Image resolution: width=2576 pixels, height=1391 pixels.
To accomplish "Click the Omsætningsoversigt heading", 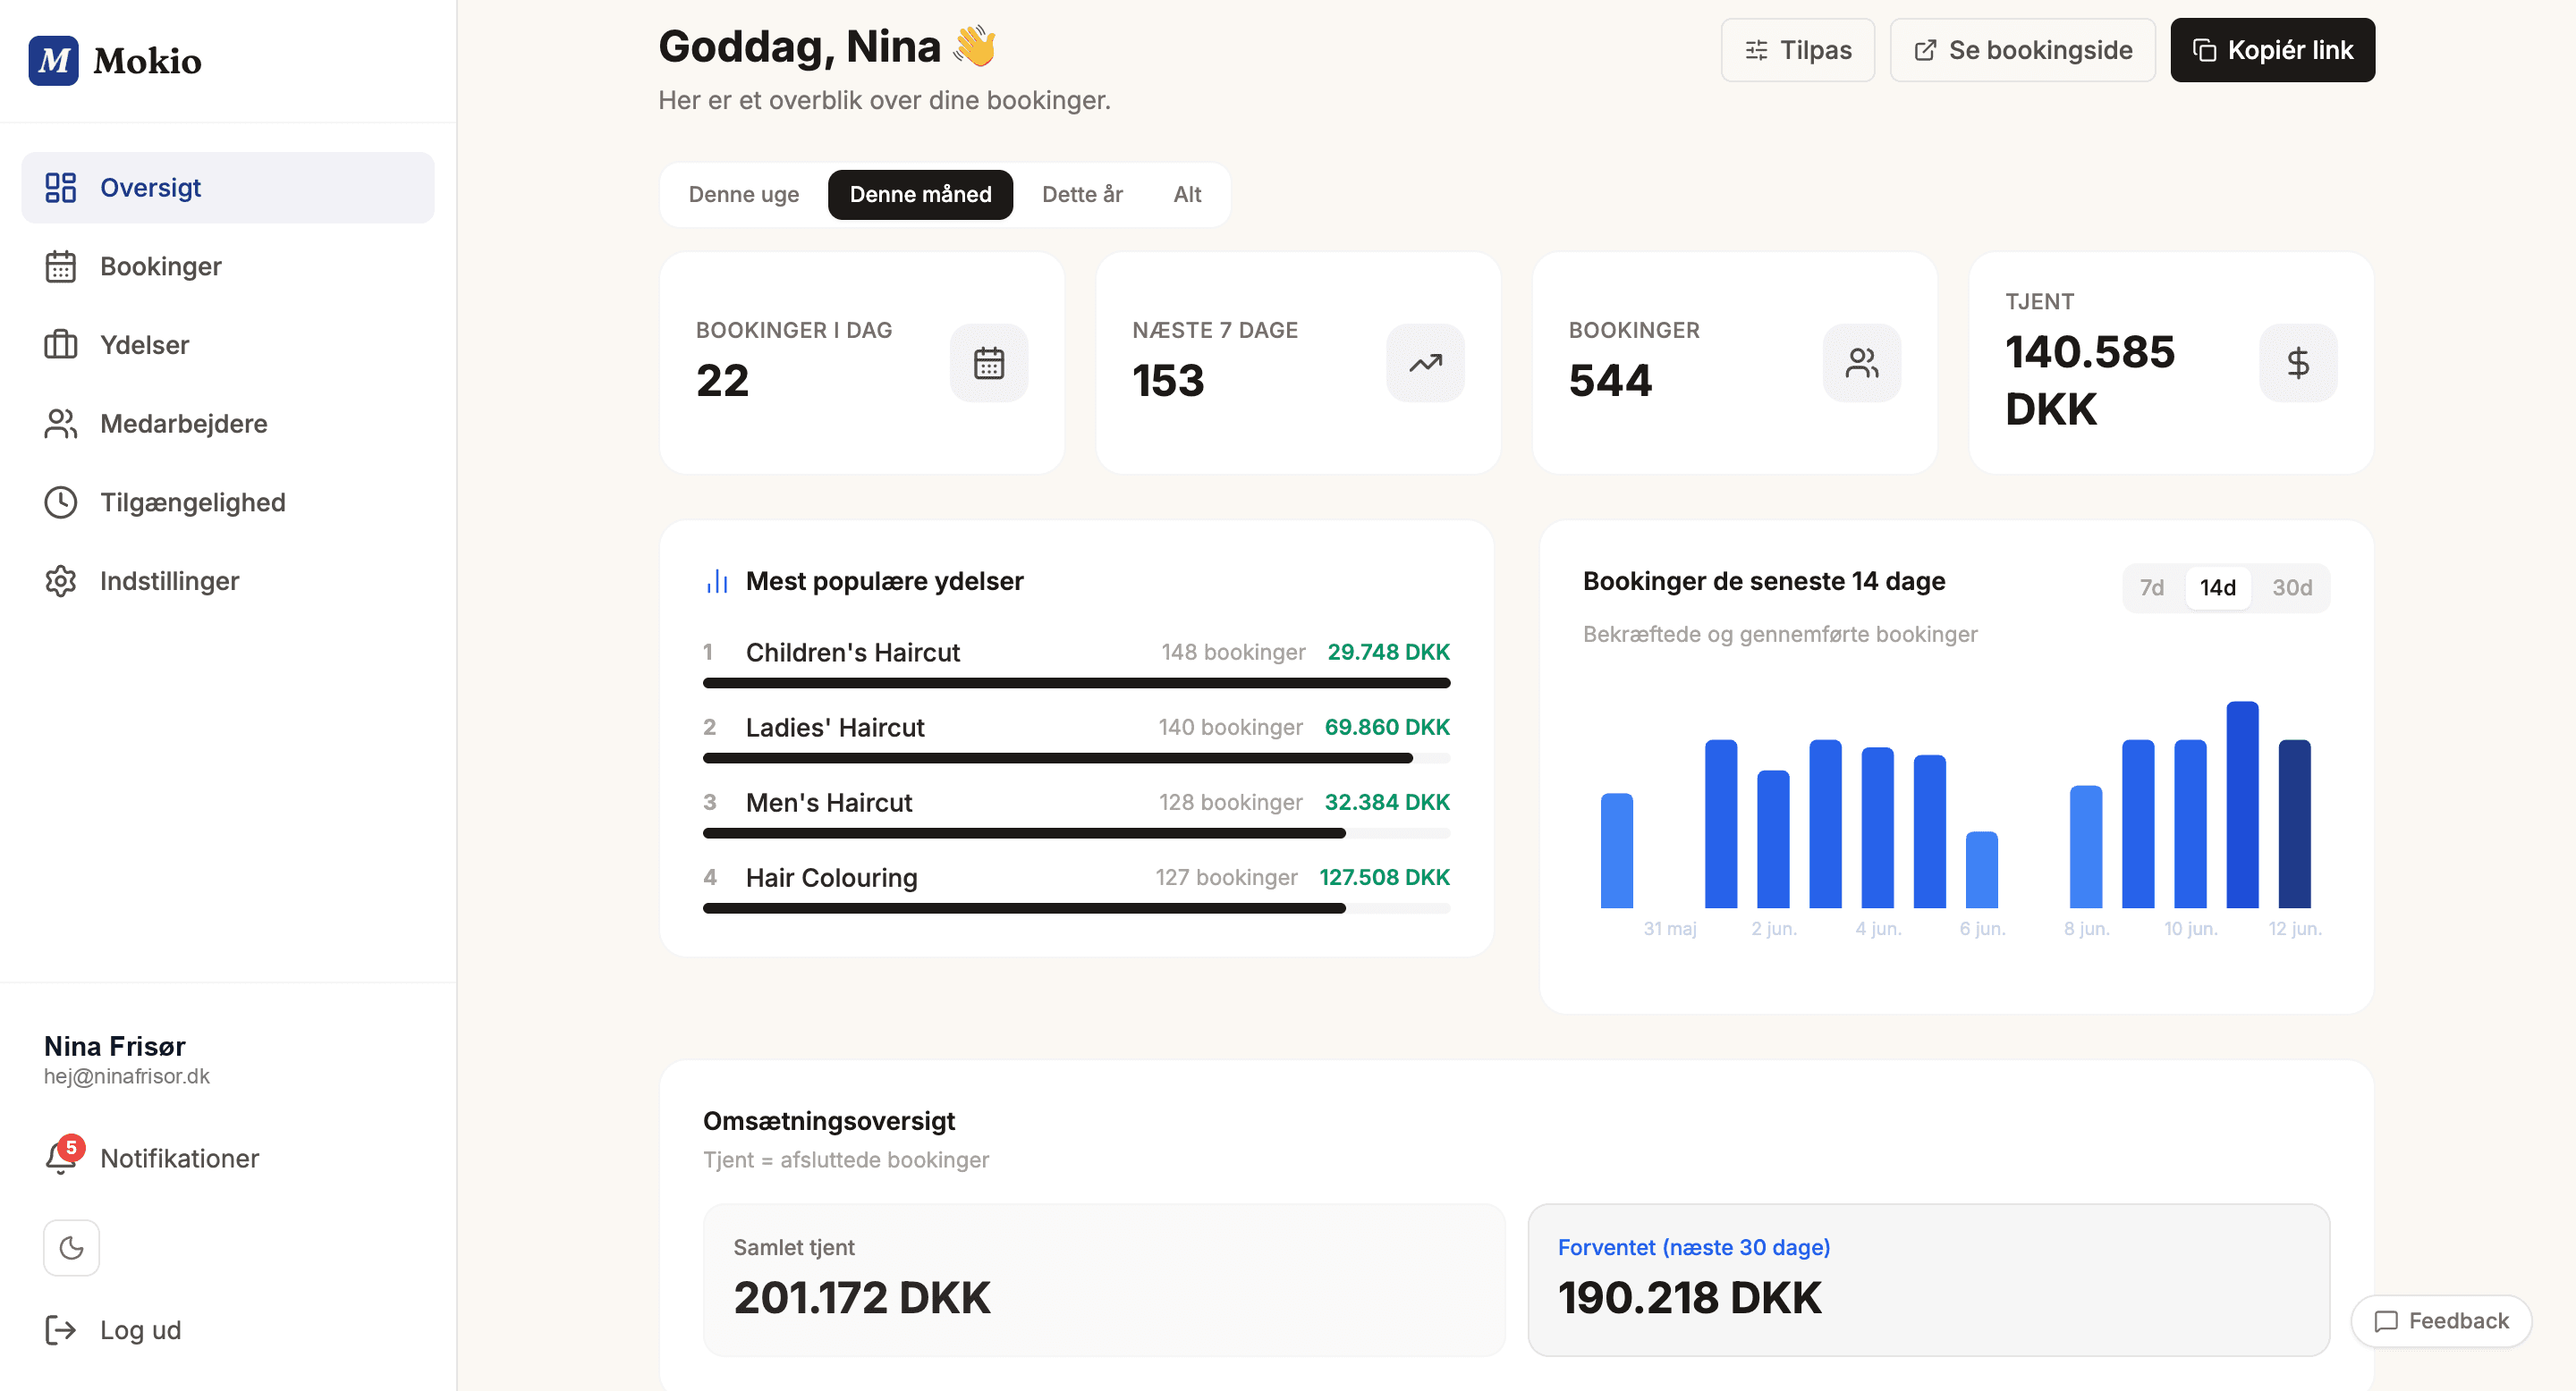I will coord(829,1121).
